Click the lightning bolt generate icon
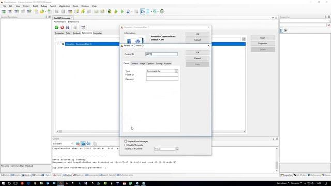 point(83,11)
